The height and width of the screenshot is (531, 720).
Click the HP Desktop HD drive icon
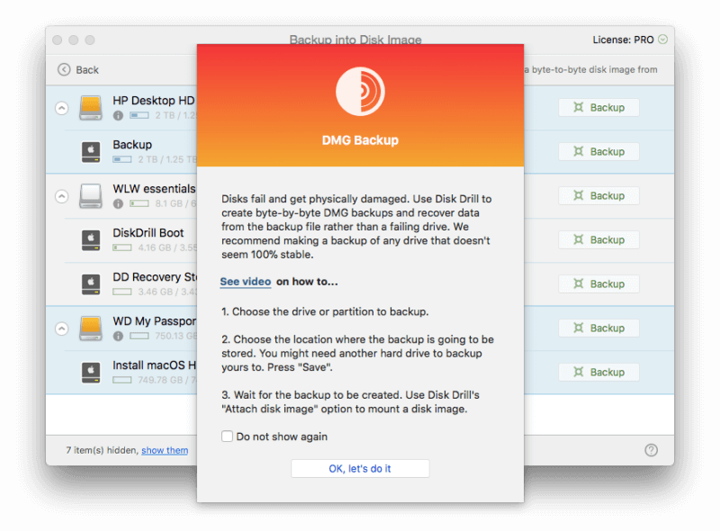(91, 107)
